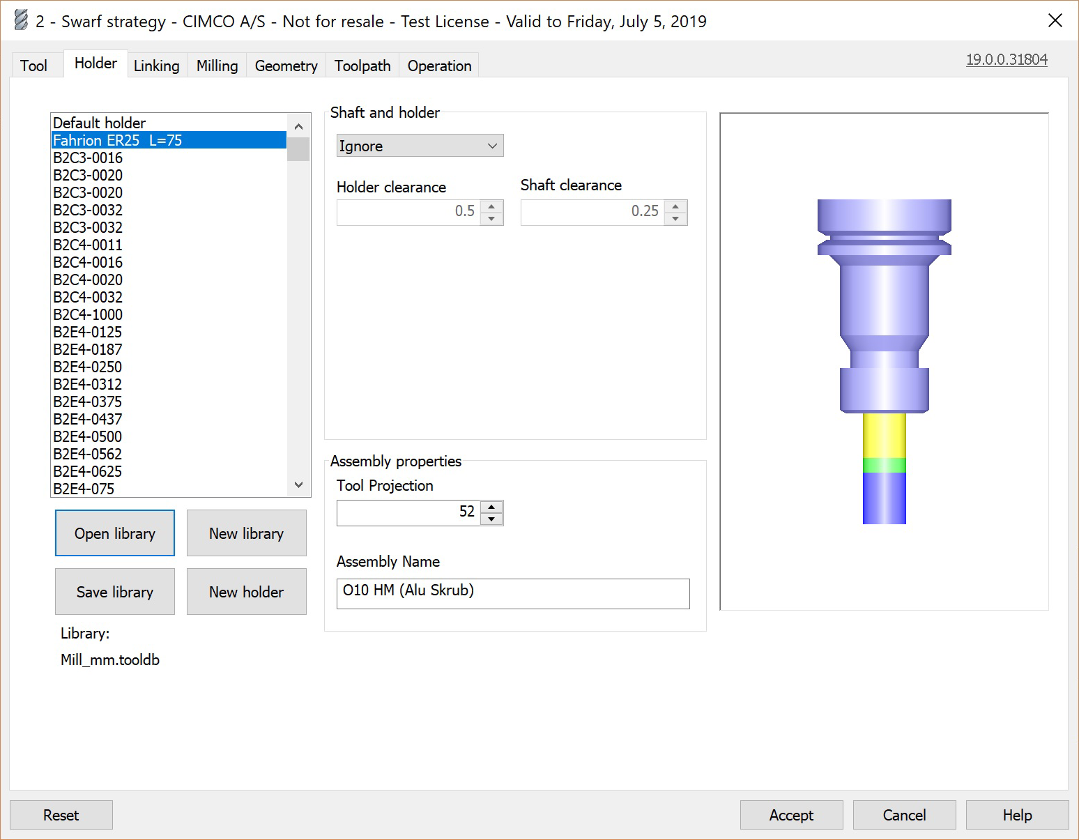Click Save library button
The height and width of the screenshot is (840, 1079).
115,592
